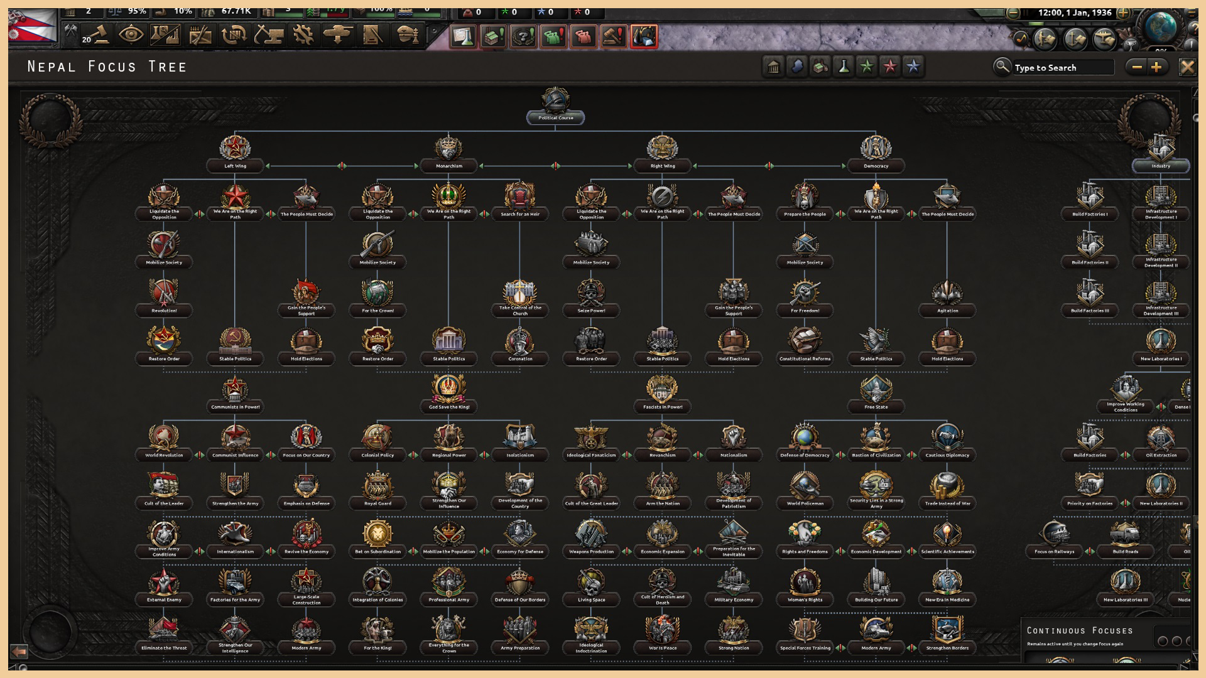Select the Democracy focus
Viewport: 1206px width, 678px height.
coord(876,154)
